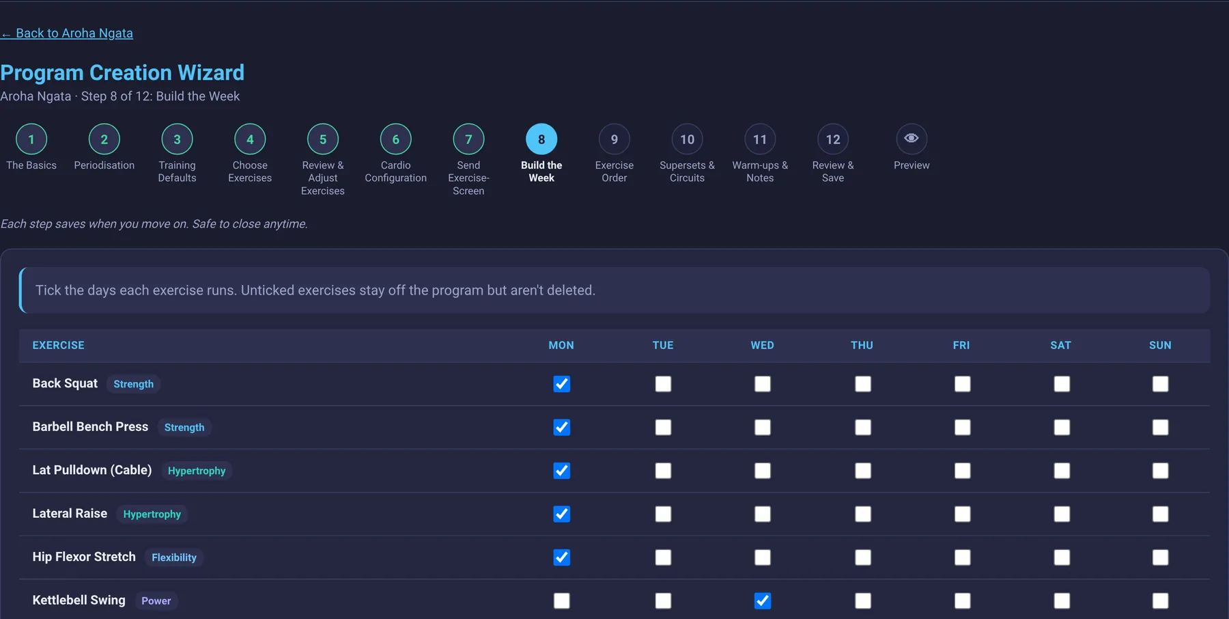Click the Strength tag beside Back Squat
This screenshot has width=1229, height=619.
click(x=133, y=384)
